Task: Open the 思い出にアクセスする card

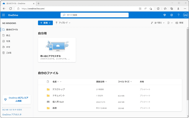Action: pos(57,50)
